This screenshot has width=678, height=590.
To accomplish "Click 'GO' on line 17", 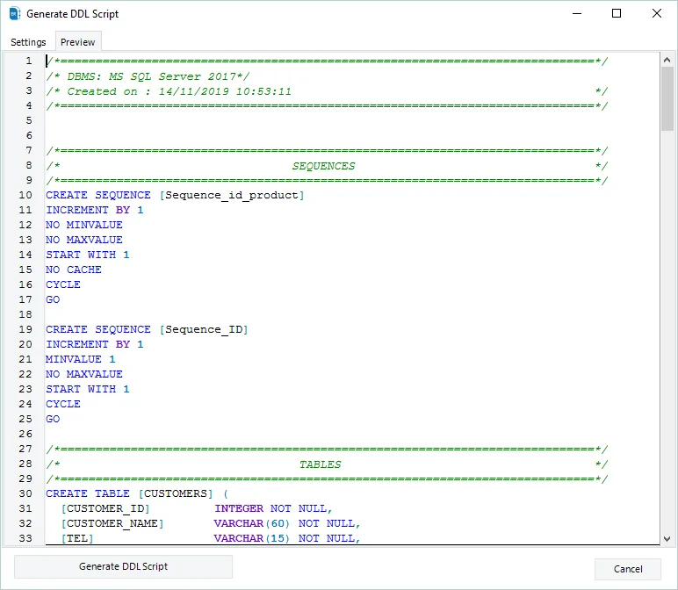I will coord(53,299).
